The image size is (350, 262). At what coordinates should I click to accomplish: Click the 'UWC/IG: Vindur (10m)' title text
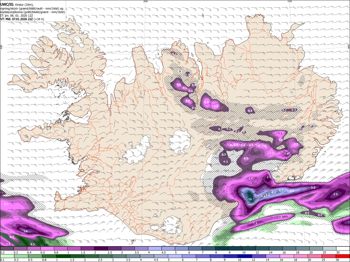pos(17,4)
